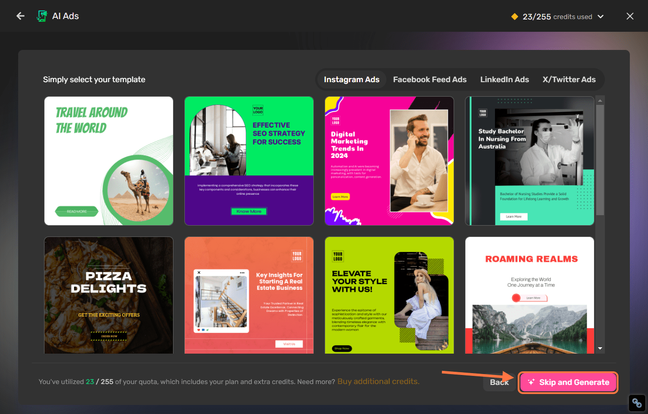This screenshot has width=648, height=414.
Task: Stay on the Instagram Ads tab
Action: (351, 79)
